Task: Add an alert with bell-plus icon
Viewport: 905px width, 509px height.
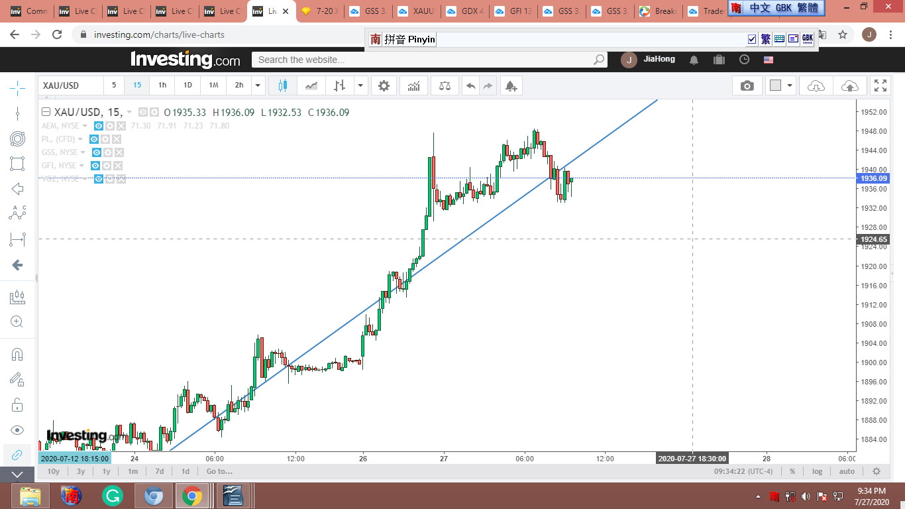Action: (x=510, y=85)
